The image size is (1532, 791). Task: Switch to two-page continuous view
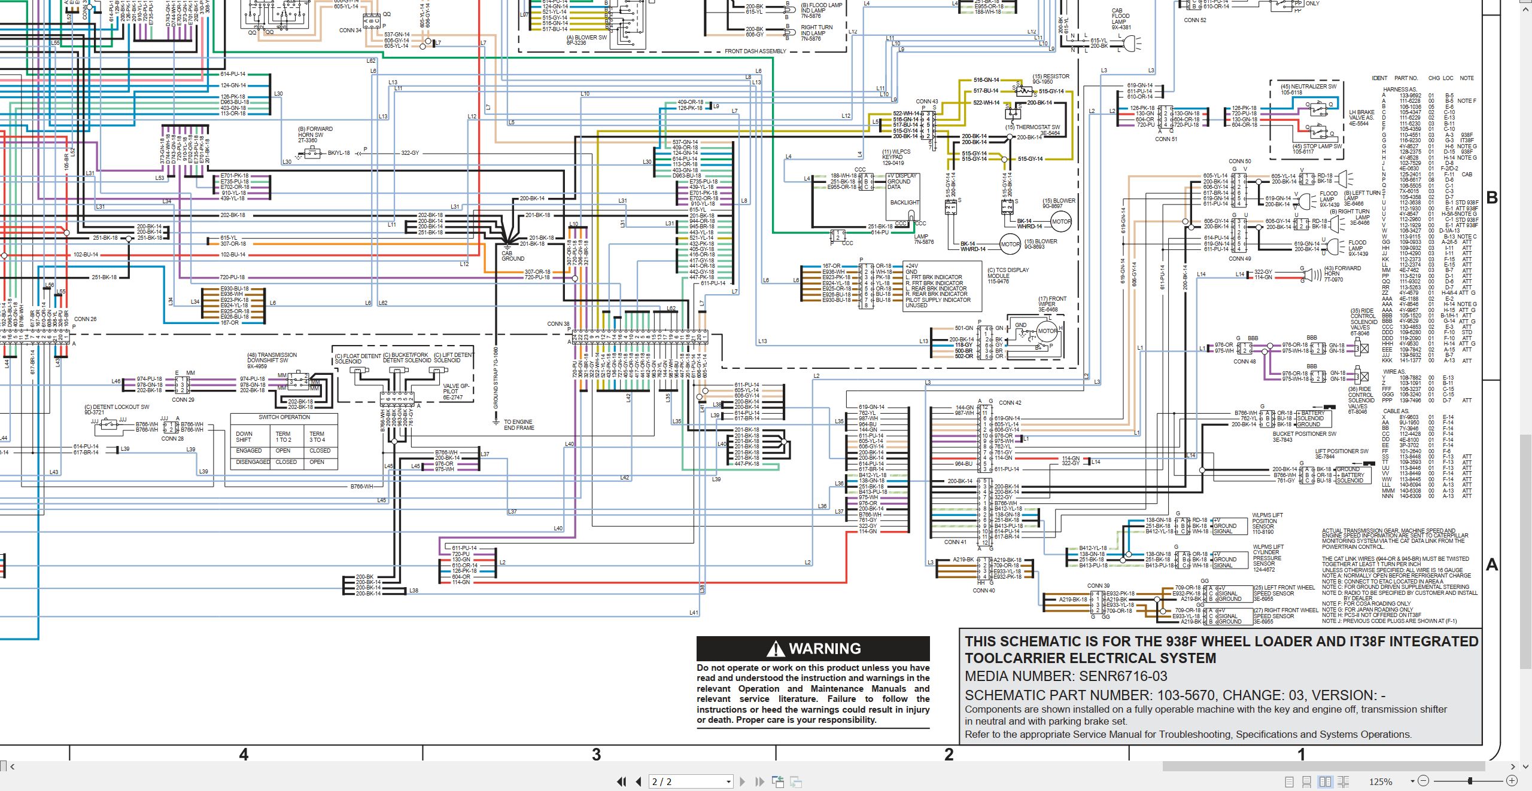pos(1343,781)
